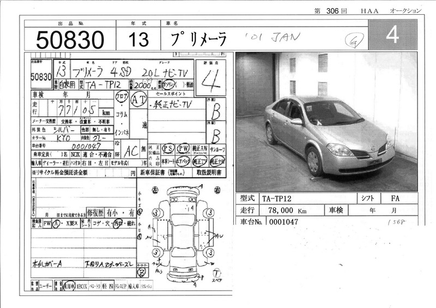Select the handwritten model code TA-TP12
The height and width of the screenshot is (308, 436).
click(x=103, y=85)
